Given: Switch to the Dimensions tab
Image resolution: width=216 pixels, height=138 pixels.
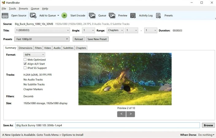Looking at the screenshot, I should tap(25, 48).
